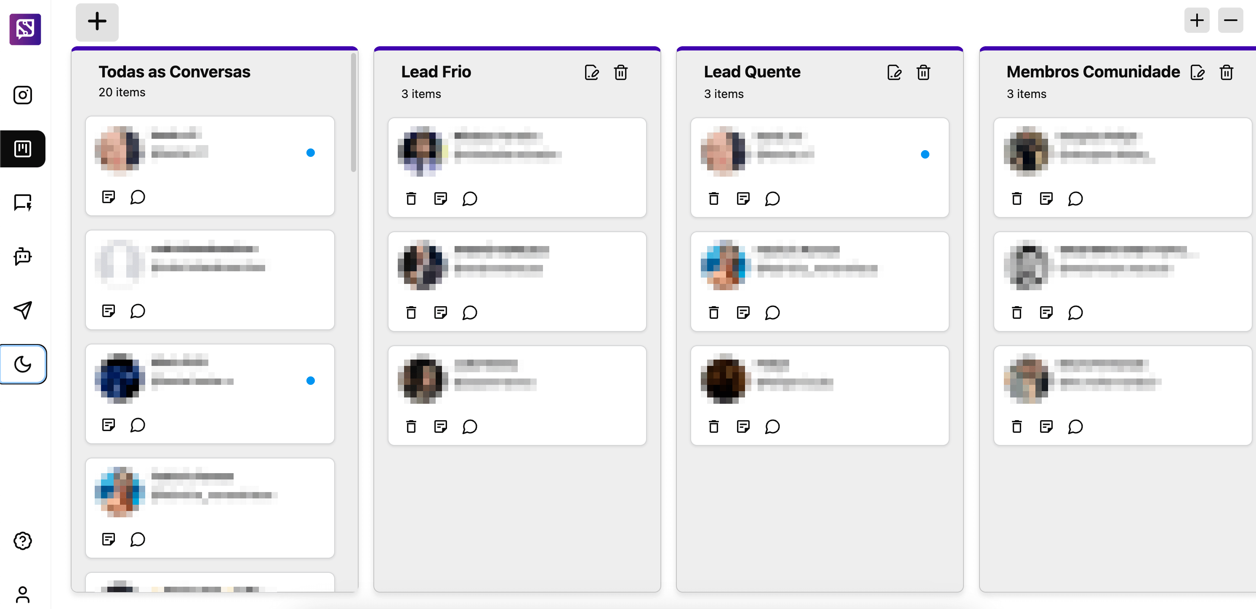The image size is (1256, 609).
Task: Click the Todas as Conversas column scrollbar
Action: point(354,112)
